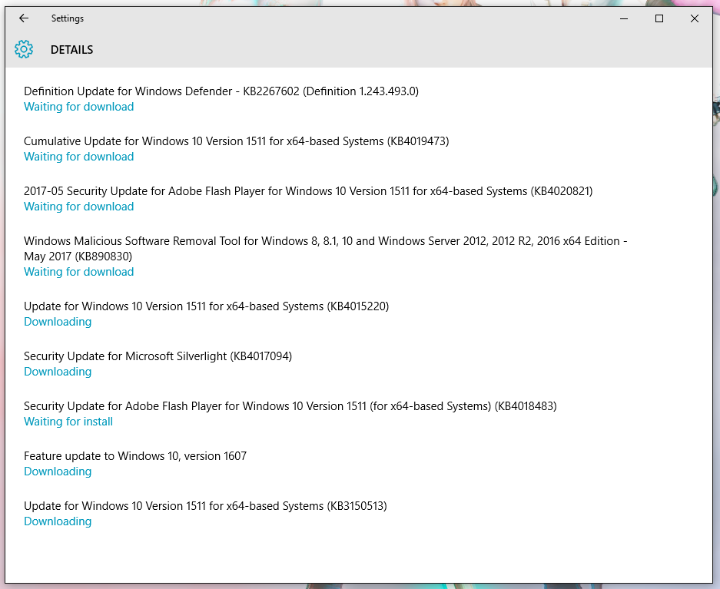Select Cumulative Update KB4019473 entry
Screen dimensions: 720x589
(237, 141)
